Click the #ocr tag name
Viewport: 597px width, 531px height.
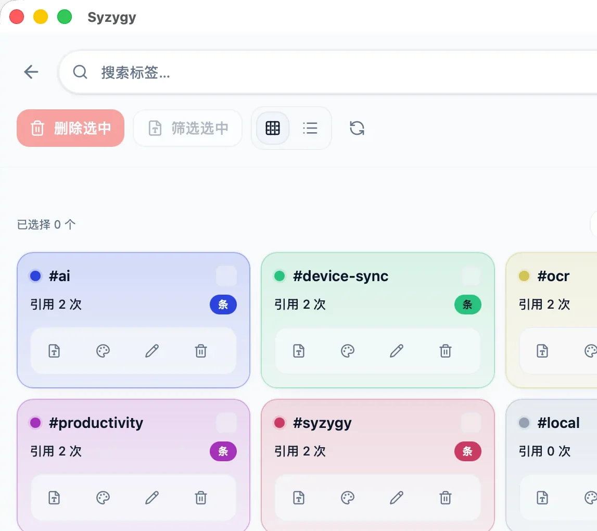pyautogui.click(x=553, y=276)
